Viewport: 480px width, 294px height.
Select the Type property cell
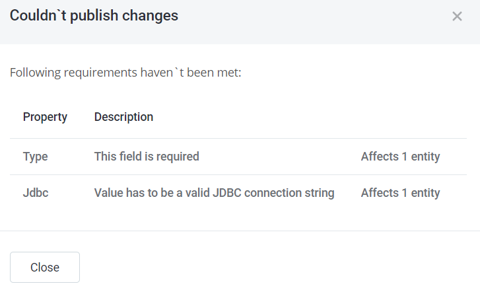coord(36,157)
